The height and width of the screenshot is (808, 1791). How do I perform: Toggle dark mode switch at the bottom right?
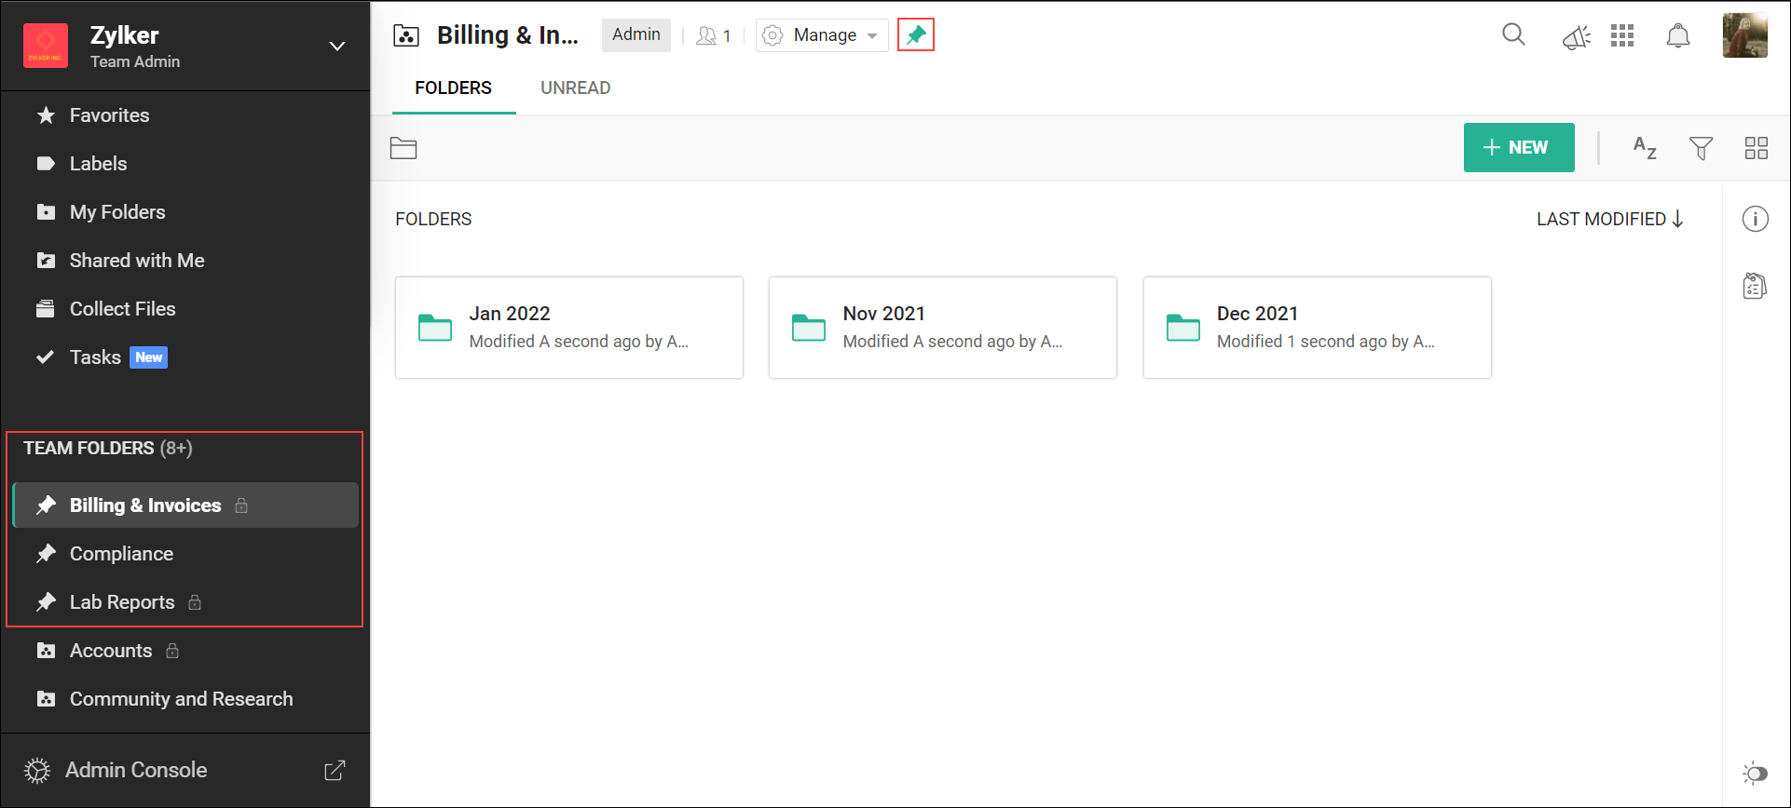(1755, 773)
